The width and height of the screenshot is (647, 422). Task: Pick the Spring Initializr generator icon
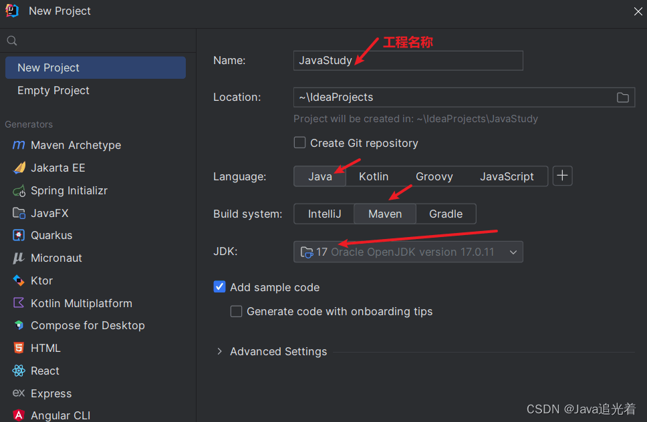click(x=19, y=191)
